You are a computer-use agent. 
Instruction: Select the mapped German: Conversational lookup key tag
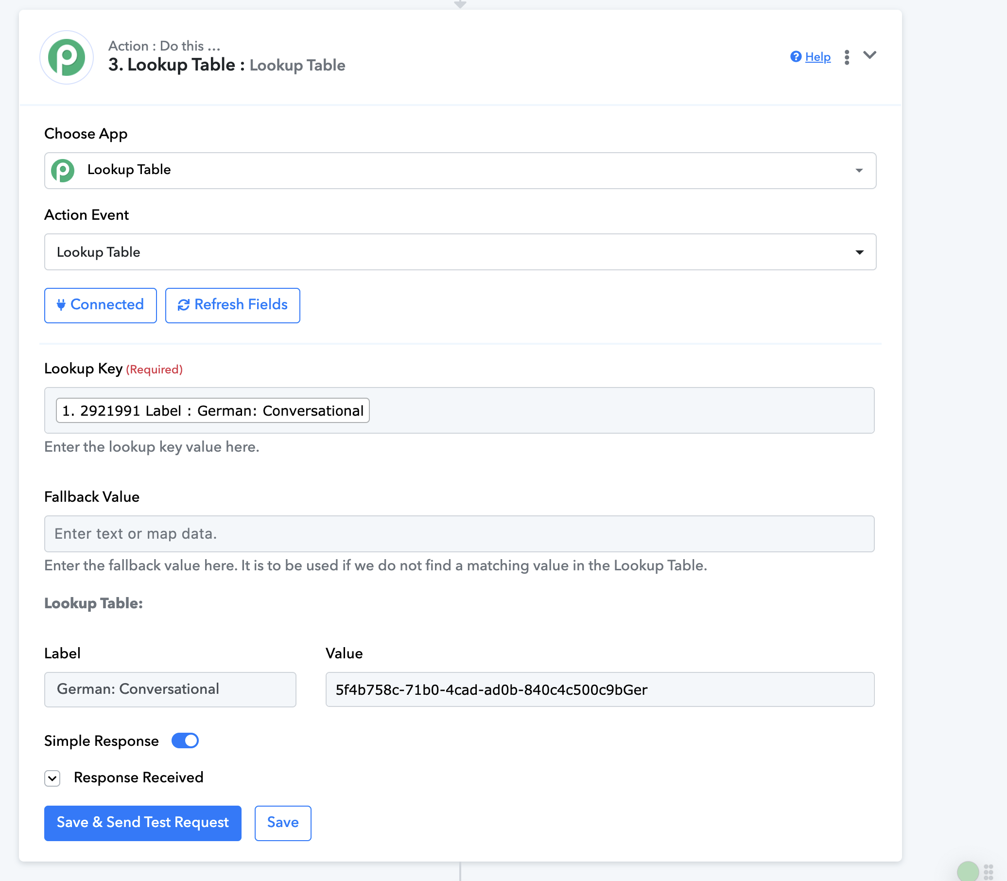pyautogui.click(x=213, y=410)
